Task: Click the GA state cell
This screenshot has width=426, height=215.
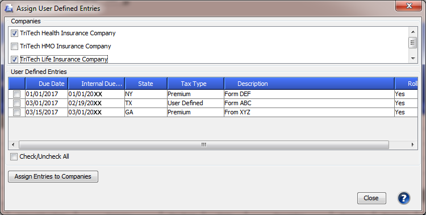Action: (x=146, y=112)
